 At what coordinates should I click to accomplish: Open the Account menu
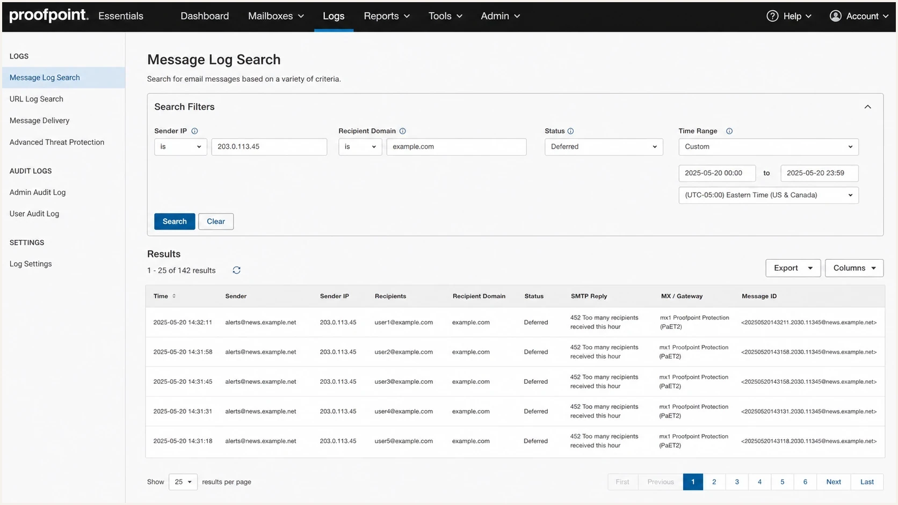pos(859,16)
